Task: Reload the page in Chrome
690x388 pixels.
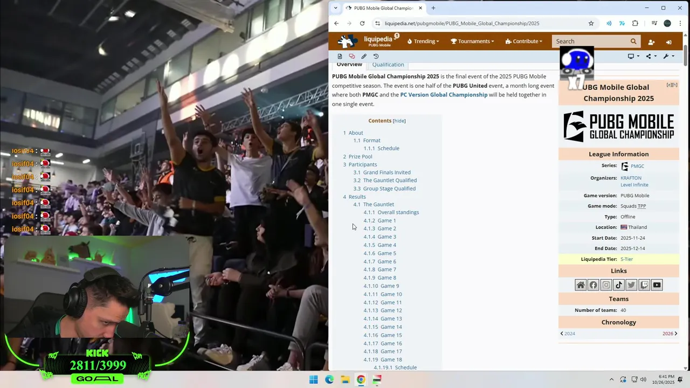Action: click(362, 23)
